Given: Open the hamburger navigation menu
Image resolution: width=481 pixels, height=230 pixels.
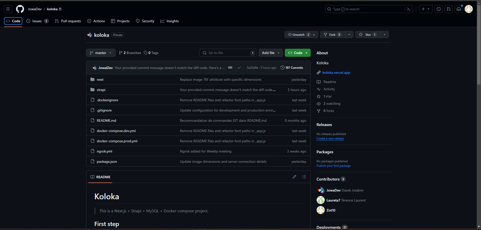Looking at the screenshot, I should (x=8, y=9).
